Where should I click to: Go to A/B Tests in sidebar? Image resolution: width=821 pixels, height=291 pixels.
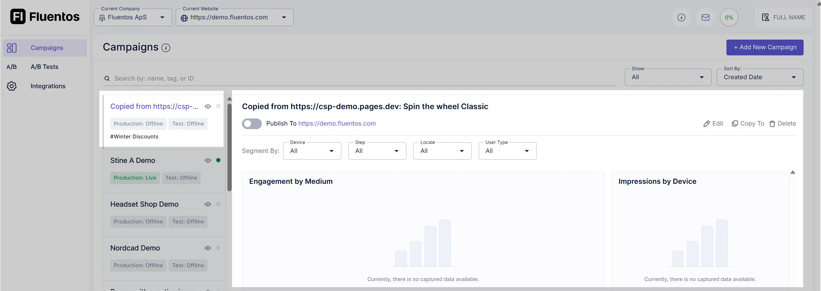(44, 67)
